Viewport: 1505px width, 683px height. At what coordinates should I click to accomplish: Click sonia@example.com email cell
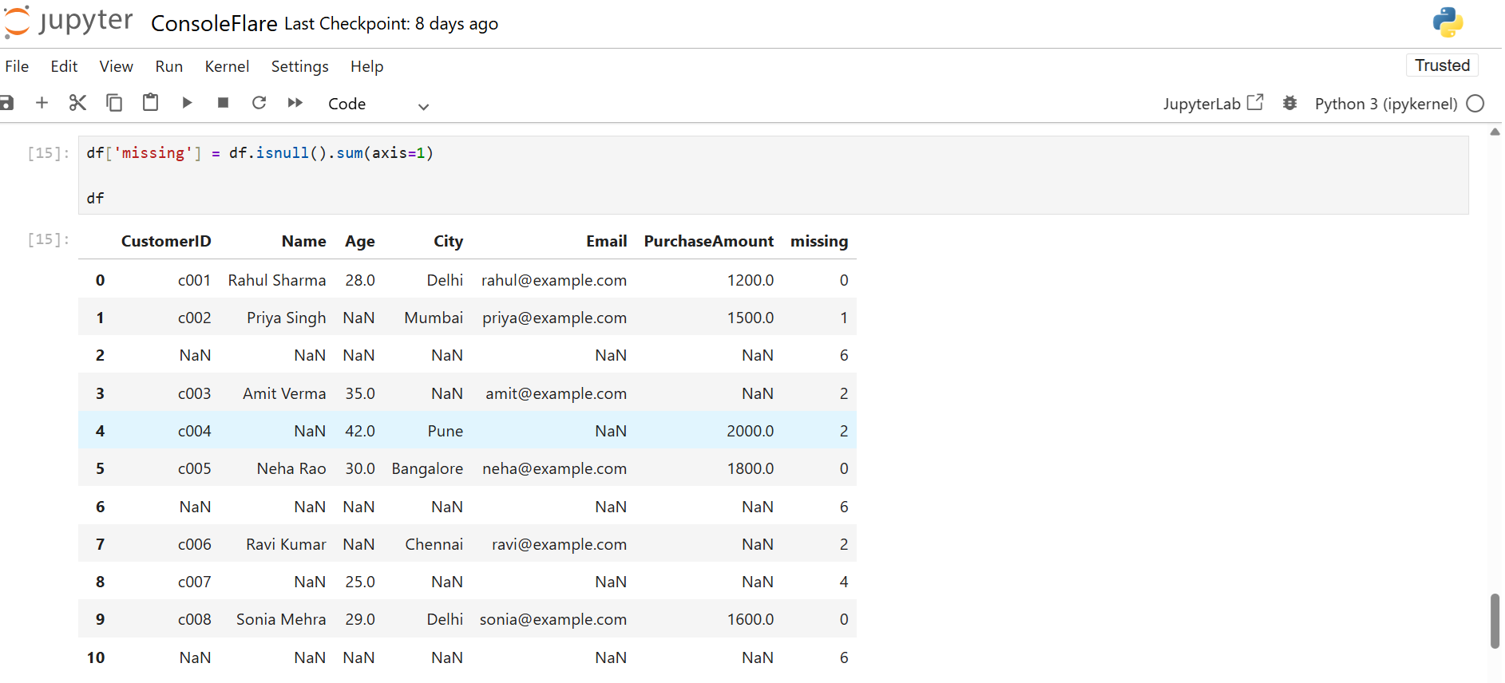pos(553,619)
